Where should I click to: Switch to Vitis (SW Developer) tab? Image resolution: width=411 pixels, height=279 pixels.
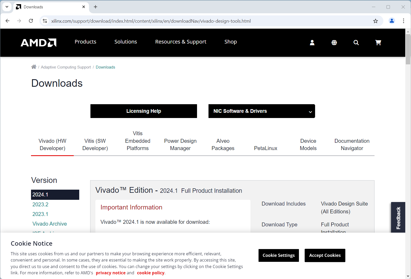tap(95, 145)
